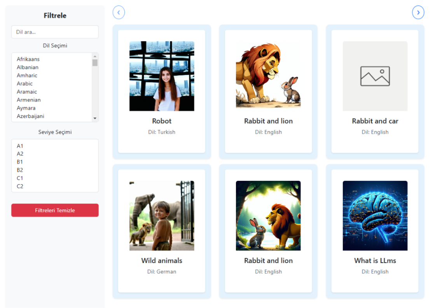Click the Wild animals title
The image size is (444, 308).
coord(162,261)
